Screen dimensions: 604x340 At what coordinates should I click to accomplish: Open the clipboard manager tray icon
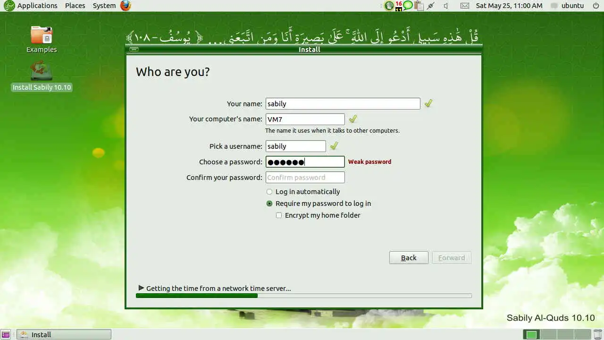[419, 6]
